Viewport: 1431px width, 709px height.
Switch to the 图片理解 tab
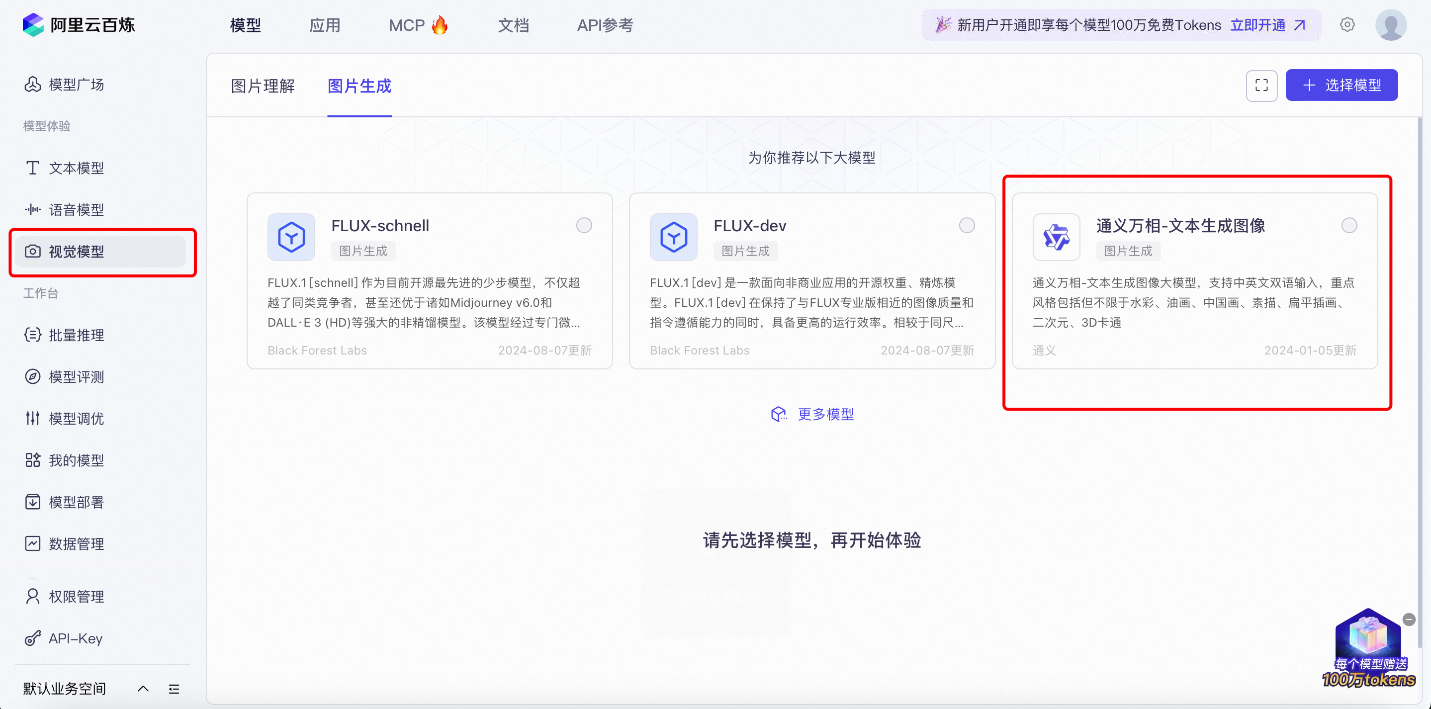click(x=263, y=86)
